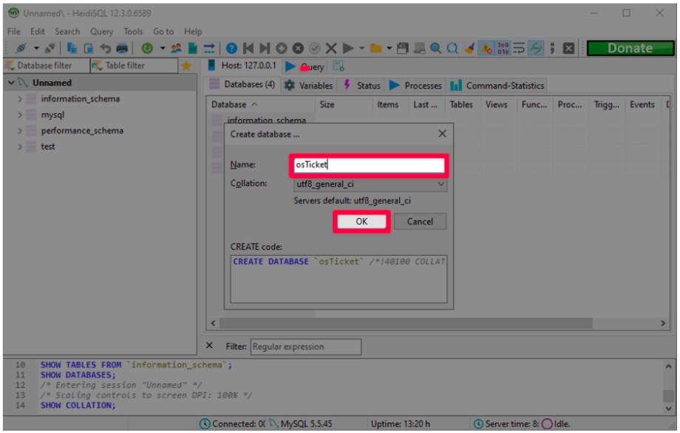The height and width of the screenshot is (433, 680).
Task: Sort by the Size column header
Action: [x=344, y=104]
